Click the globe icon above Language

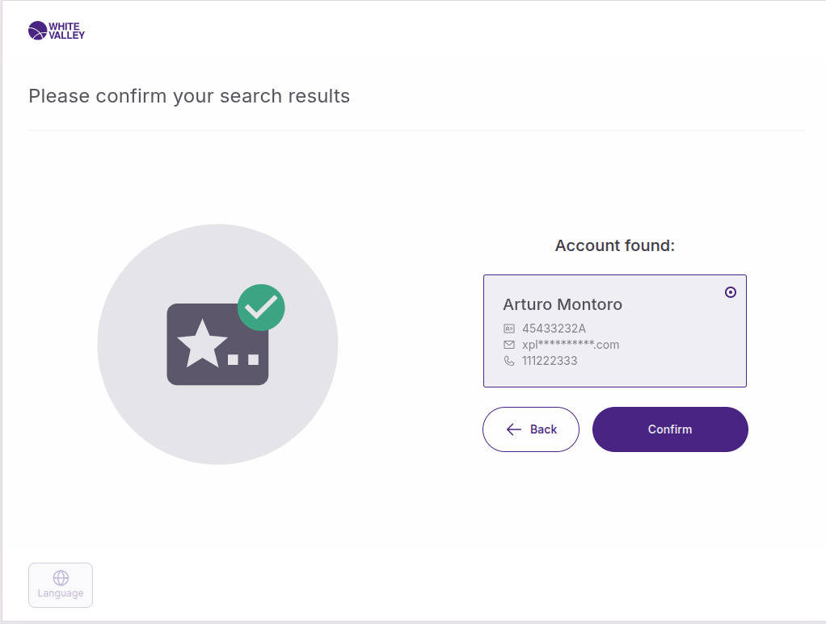tap(61, 578)
